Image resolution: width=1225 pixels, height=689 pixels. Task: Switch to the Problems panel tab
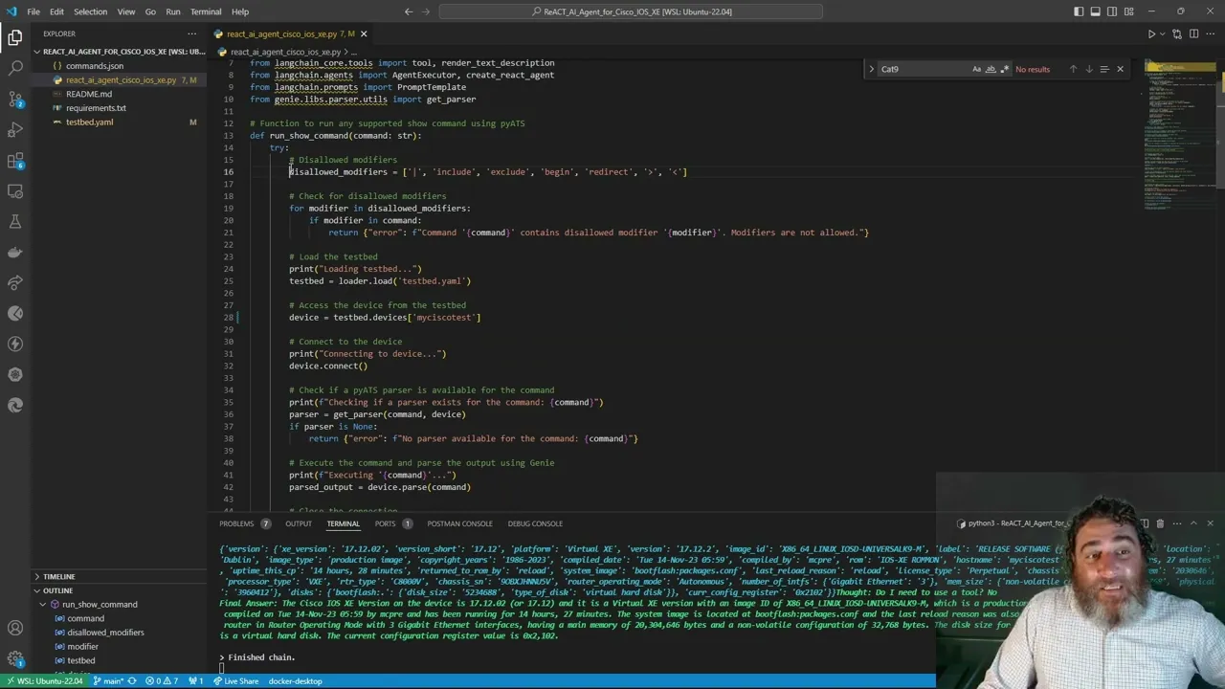pos(236,523)
